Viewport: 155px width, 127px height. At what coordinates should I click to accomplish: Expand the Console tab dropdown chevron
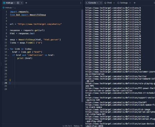tap(97, 3)
